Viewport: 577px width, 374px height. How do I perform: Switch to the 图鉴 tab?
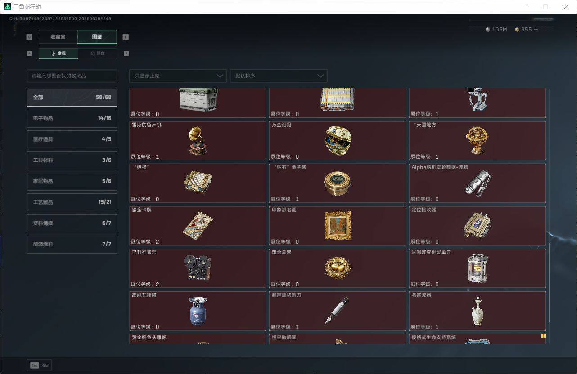point(97,37)
